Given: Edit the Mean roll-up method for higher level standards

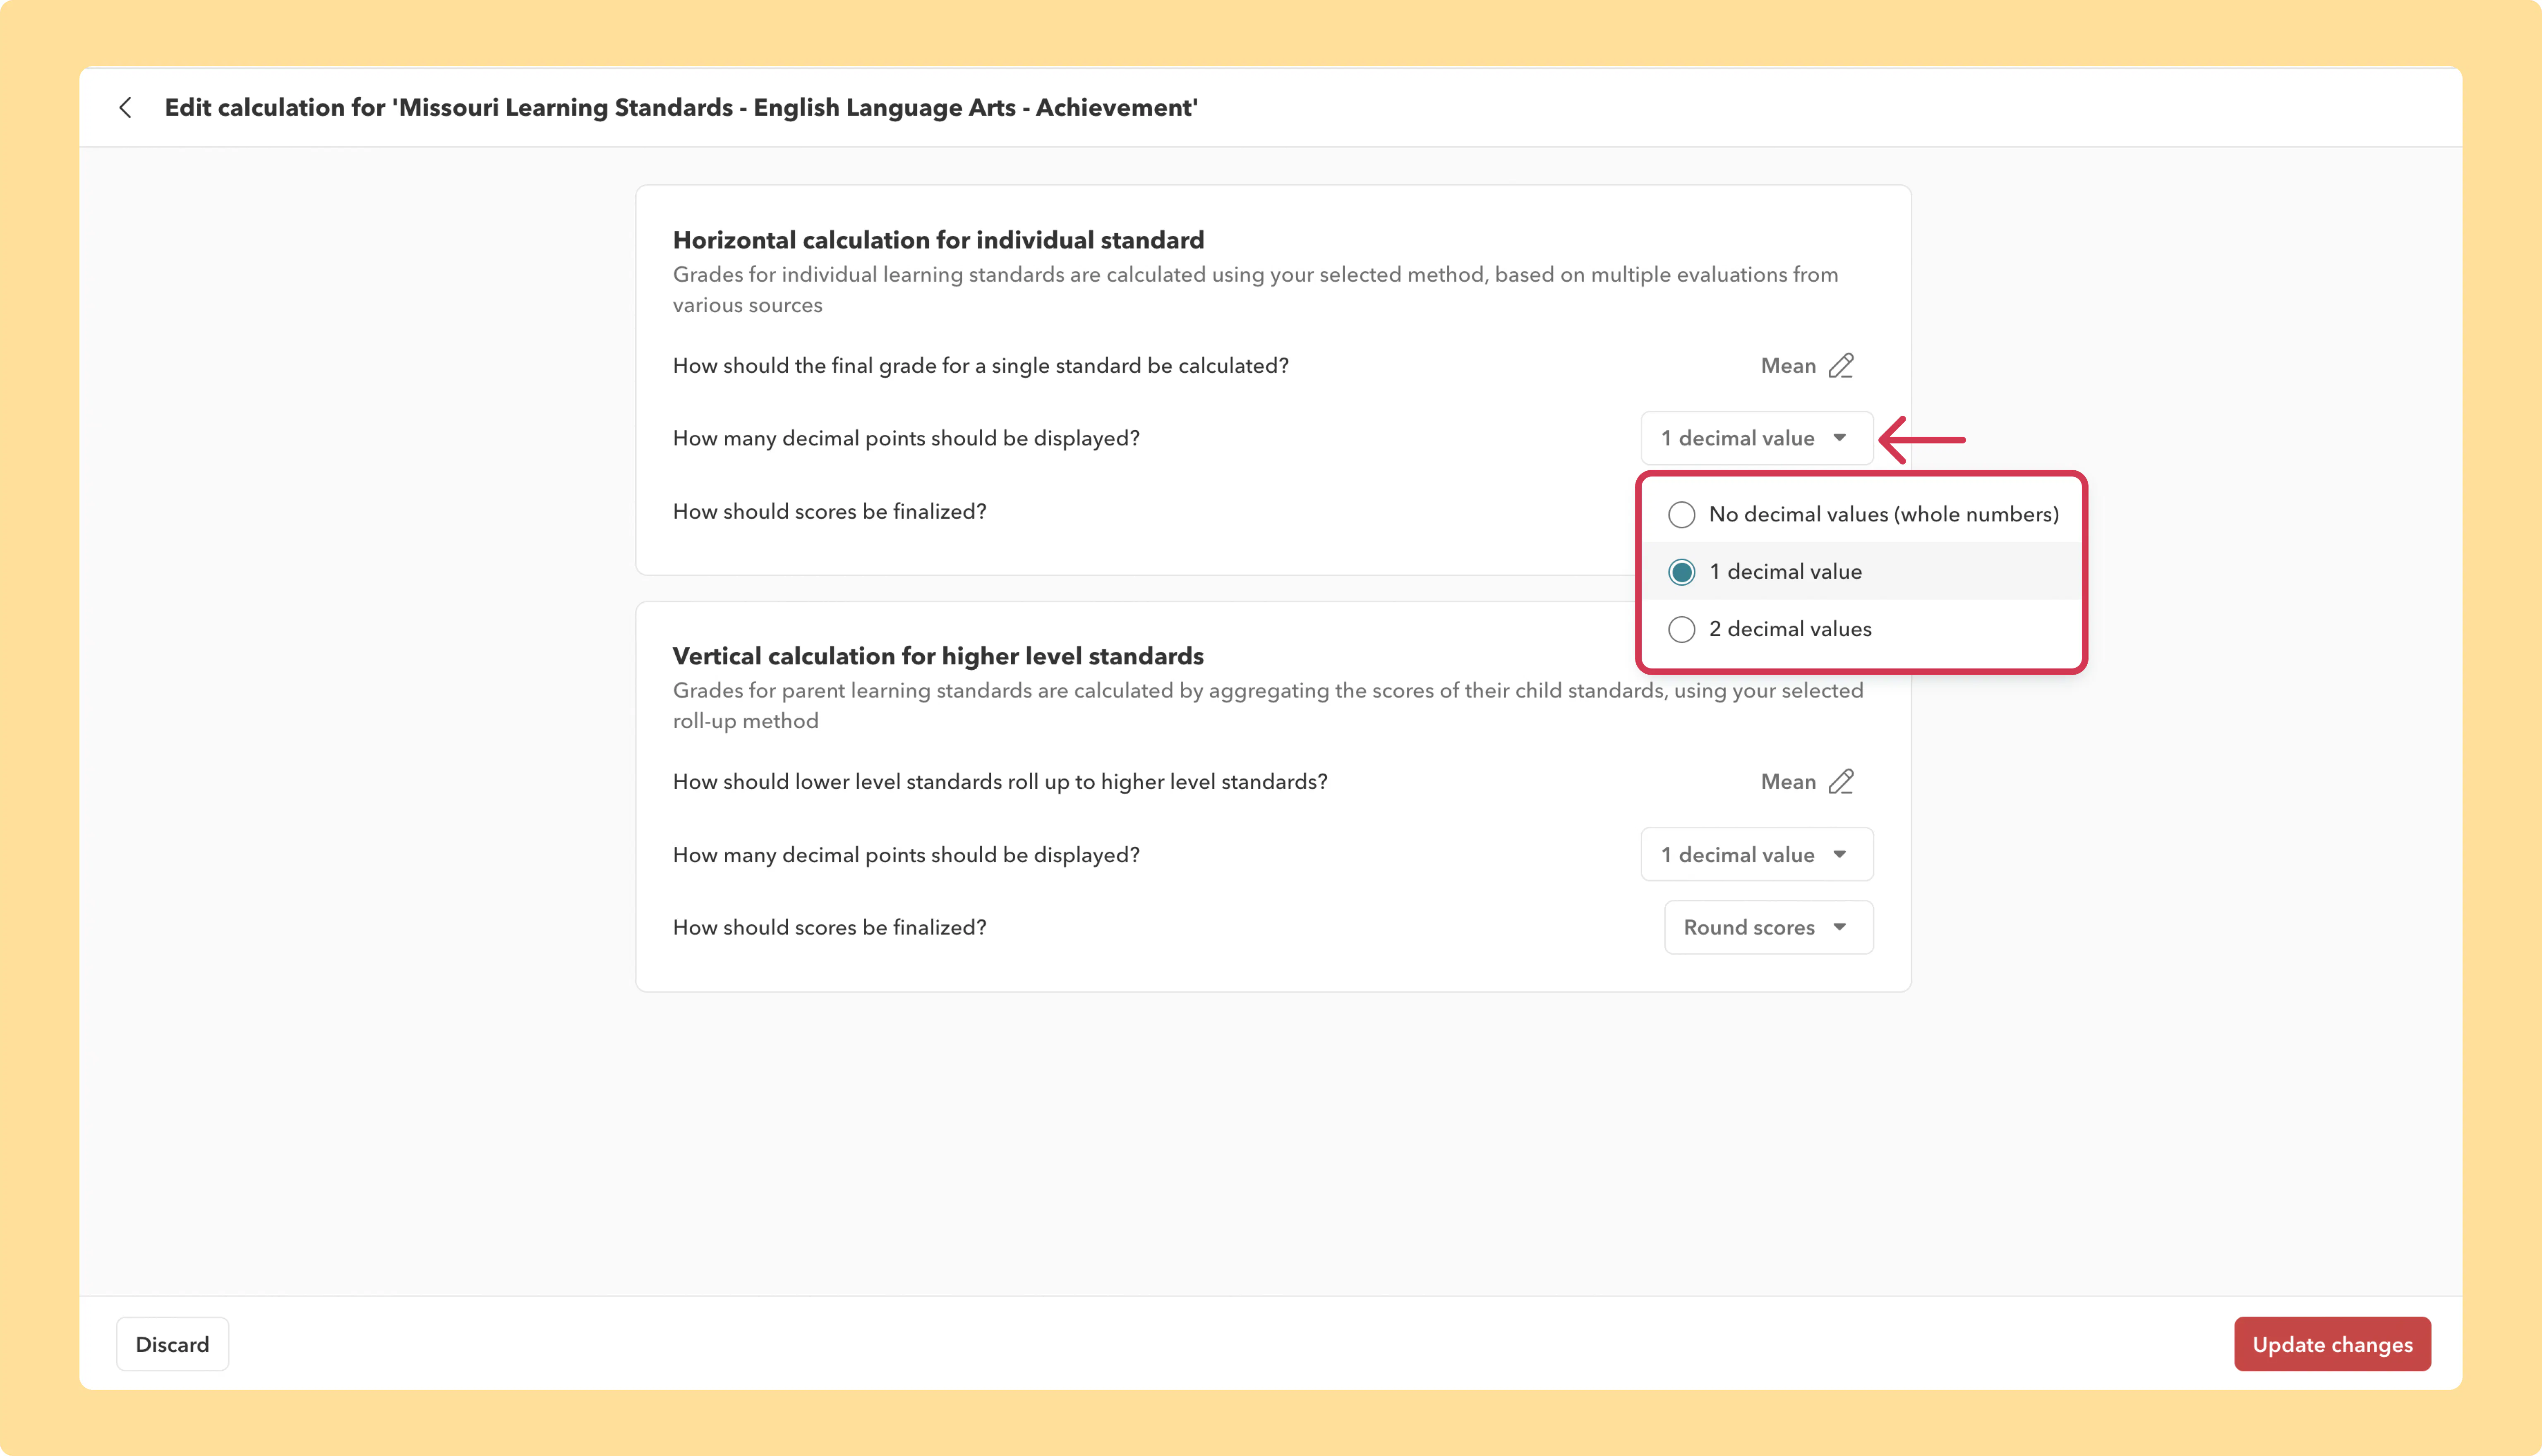Looking at the screenshot, I should [1841, 782].
